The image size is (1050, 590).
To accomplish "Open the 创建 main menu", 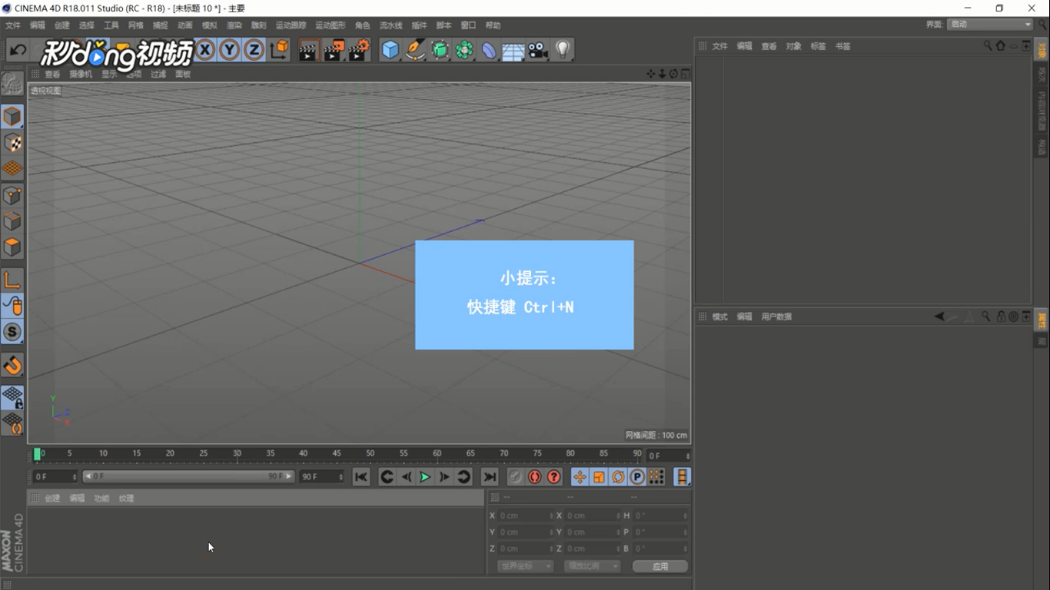I will point(61,25).
